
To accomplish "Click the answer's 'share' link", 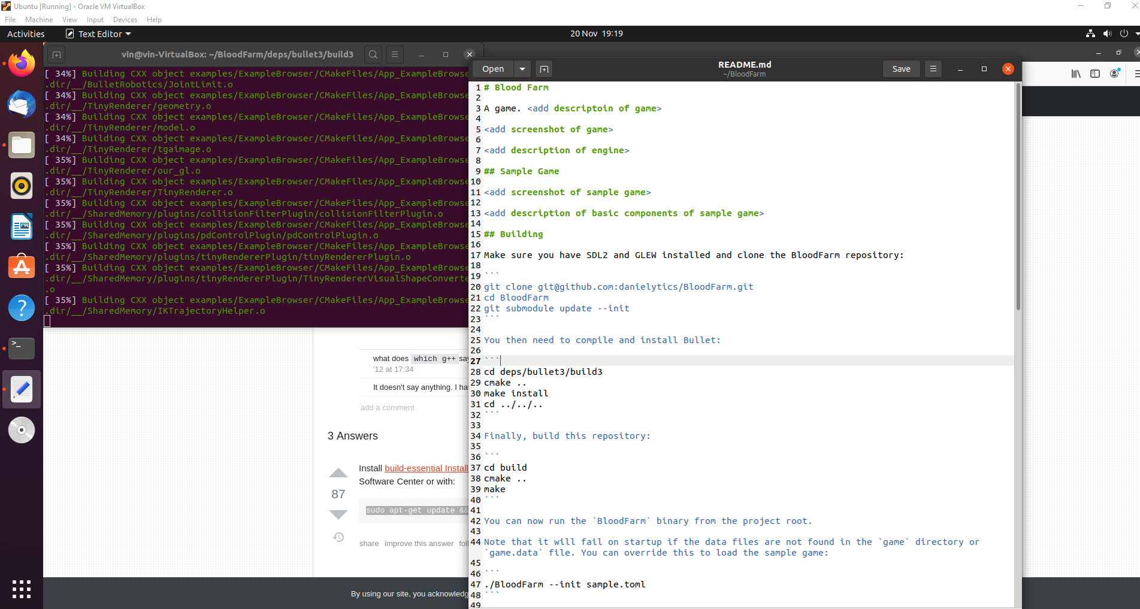I will [x=369, y=544].
